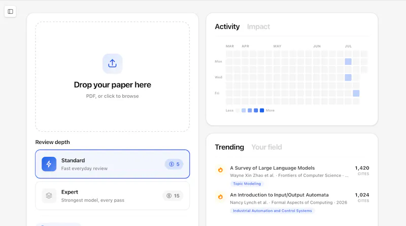Open the Trending tab
Image resolution: width=406 pixels, height=226 pixels.
tap(229, 147)
